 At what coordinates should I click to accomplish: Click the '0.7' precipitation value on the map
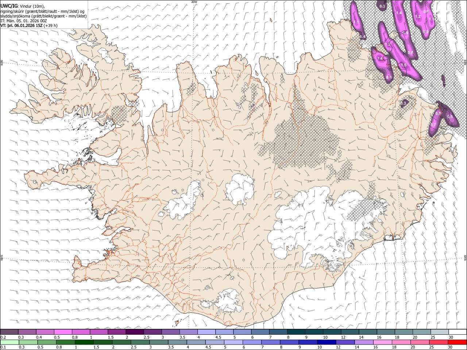coord(433,125)
